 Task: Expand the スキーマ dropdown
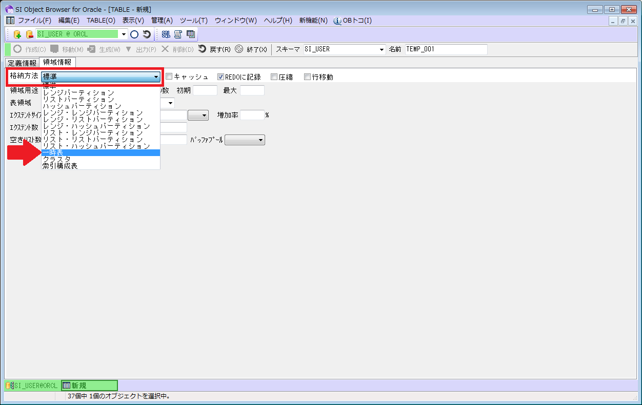coord(382,50)
